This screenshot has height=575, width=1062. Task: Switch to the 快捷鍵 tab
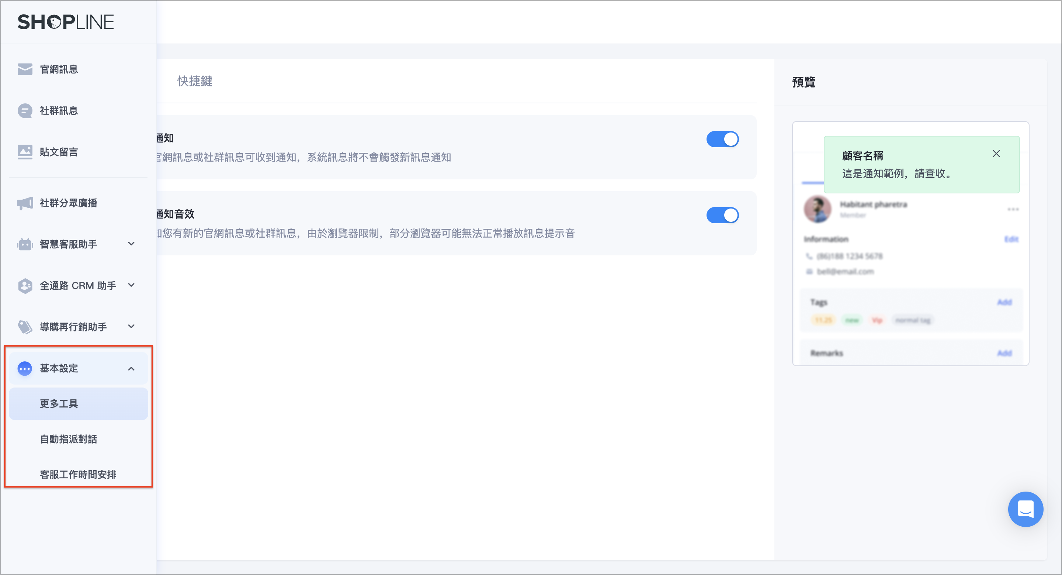(195, 81)
